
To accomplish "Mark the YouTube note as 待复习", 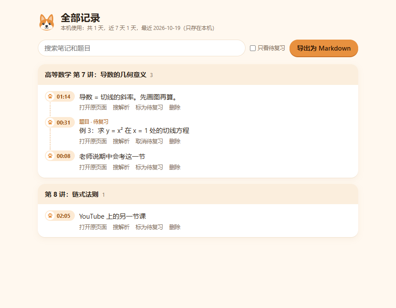I will tap(149, 227).
